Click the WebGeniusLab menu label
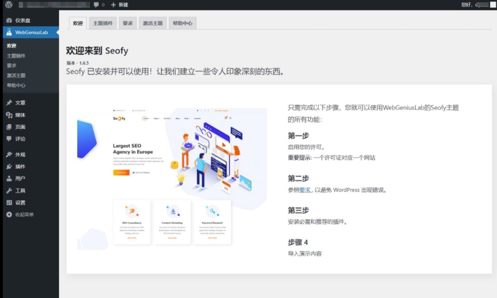Image resolution: width=497 pixels, height=298 pixels. pos(31,32)
